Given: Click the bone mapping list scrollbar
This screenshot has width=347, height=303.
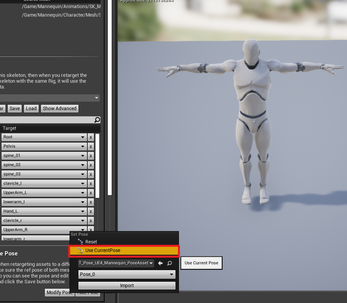Looking at the screenshot, I should coord(97,165).
